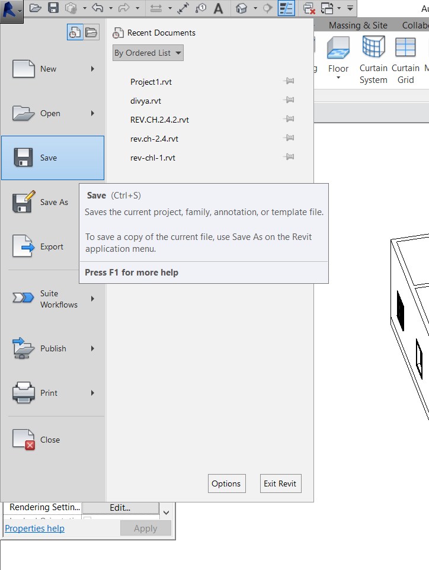Expand the Suite Workflows submenu arrow
The image size is (429, 570).
tap(92, 299)
